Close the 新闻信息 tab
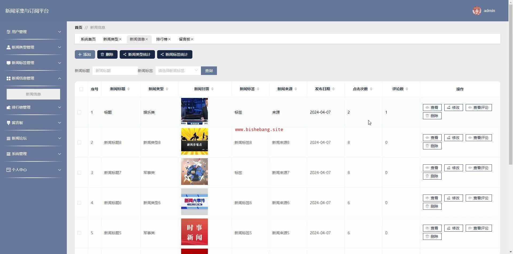Viewport: 513px width, 254px height. pos(147,39)
